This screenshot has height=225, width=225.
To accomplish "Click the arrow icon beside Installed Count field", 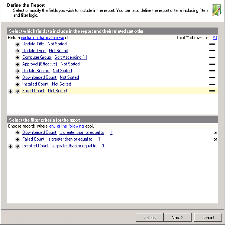I will pyautogui.click(x=17, y=84).
